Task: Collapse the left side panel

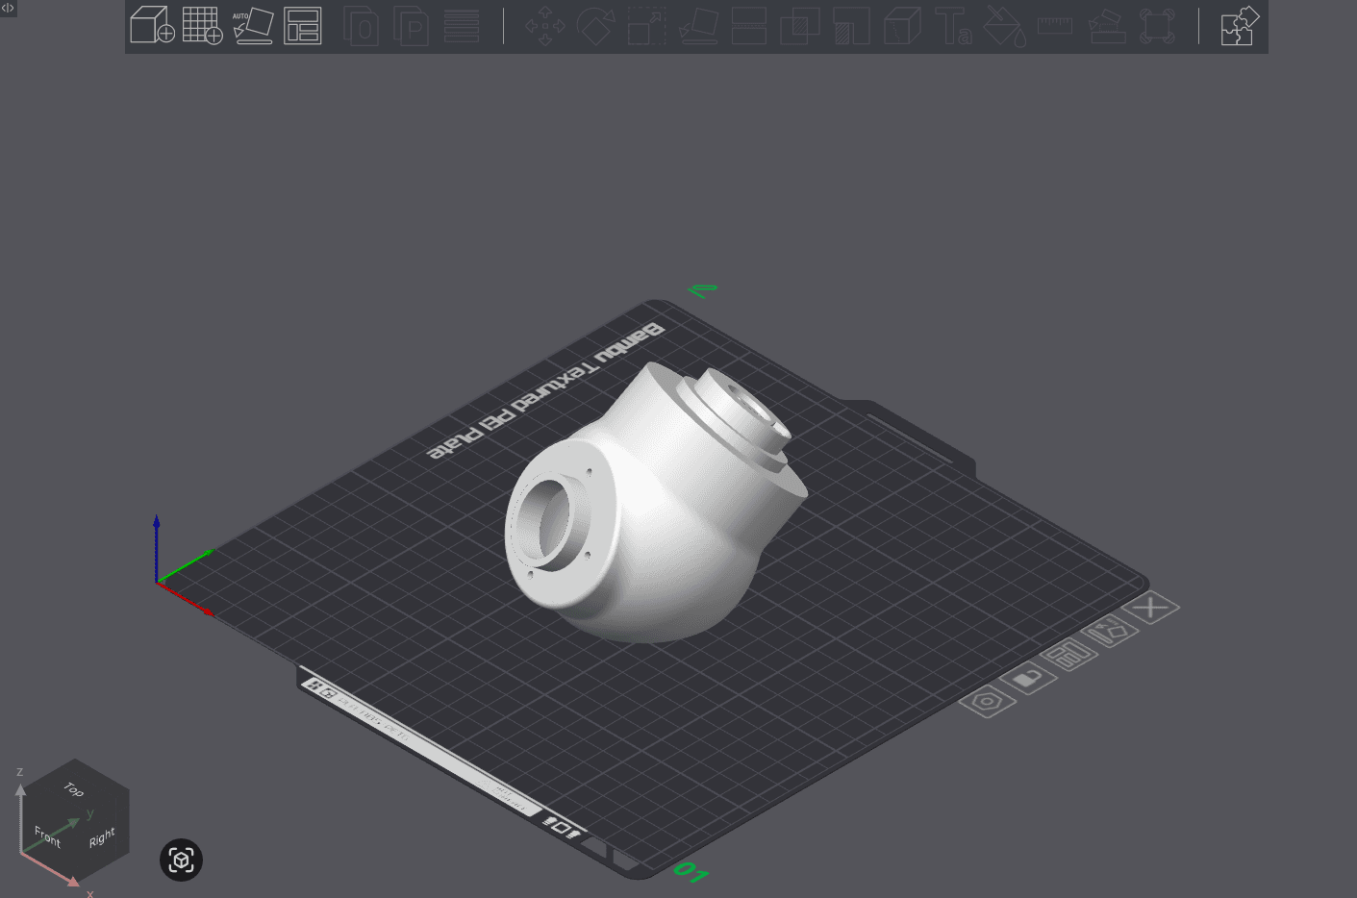Action: click(9, 9)
